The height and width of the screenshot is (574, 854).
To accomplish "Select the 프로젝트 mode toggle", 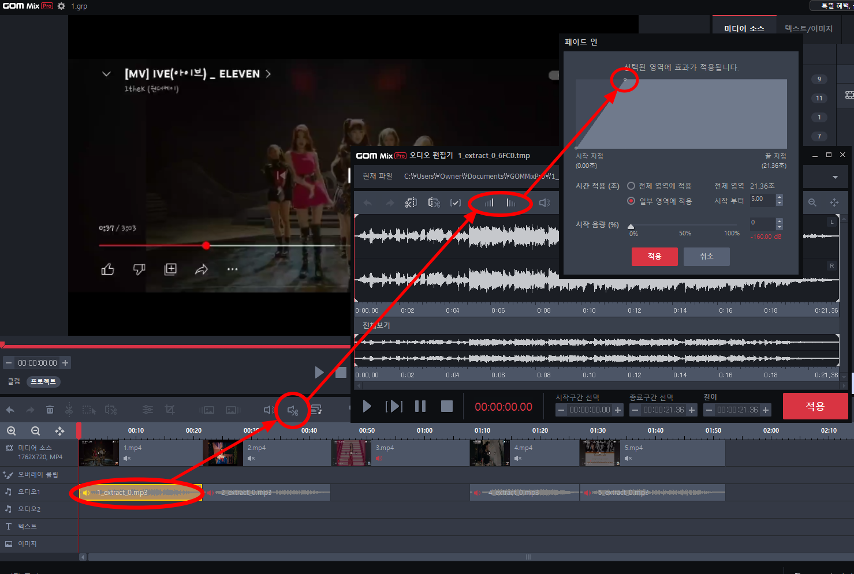I will 43,381.
